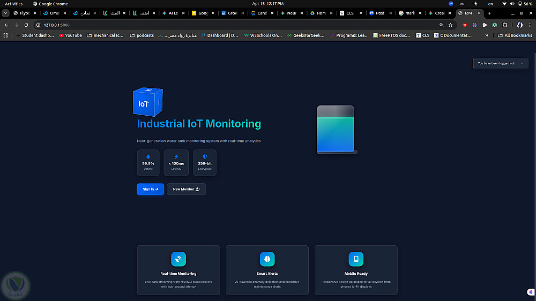Viewport: 536px width, 301px height.
Task: Open the All Bookmarks folder
Action: [515, 35]
